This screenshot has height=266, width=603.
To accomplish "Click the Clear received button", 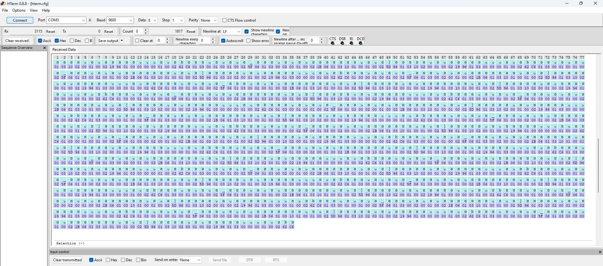I will click(17, 41).
